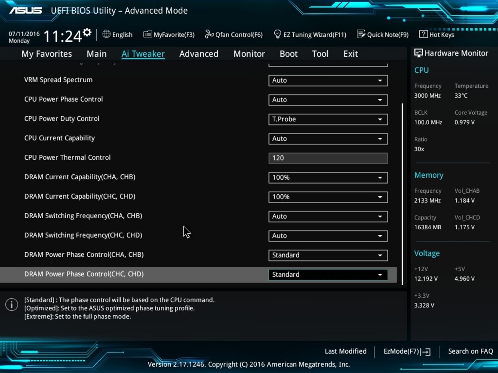Switch to the My Favorites tab
Image resolution: width=498 pixels, height=373 pixels.
pos(47,54)
